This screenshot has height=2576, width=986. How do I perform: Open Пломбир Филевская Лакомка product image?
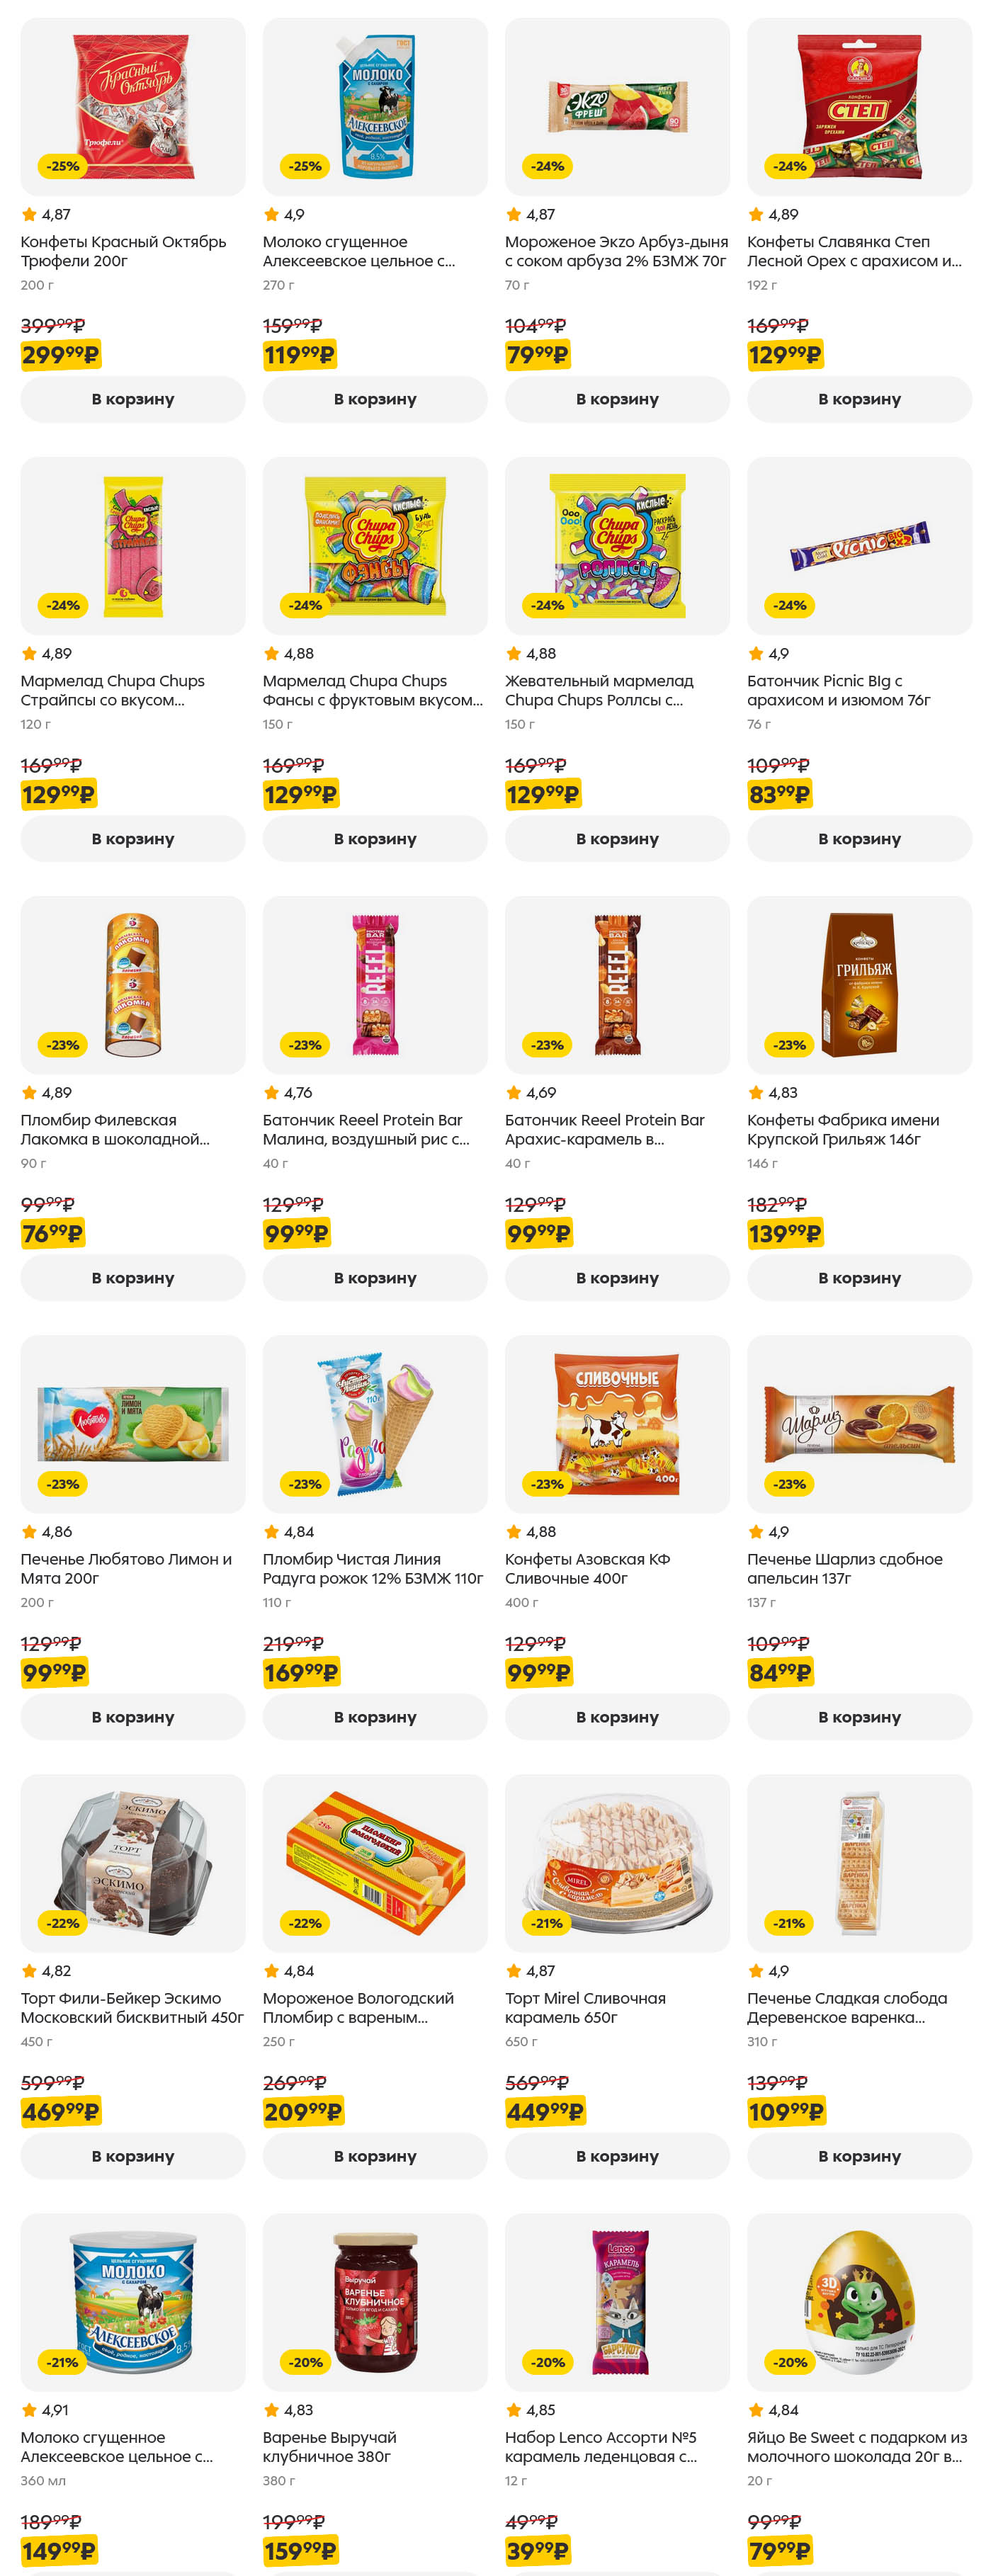tap(133, 984)
